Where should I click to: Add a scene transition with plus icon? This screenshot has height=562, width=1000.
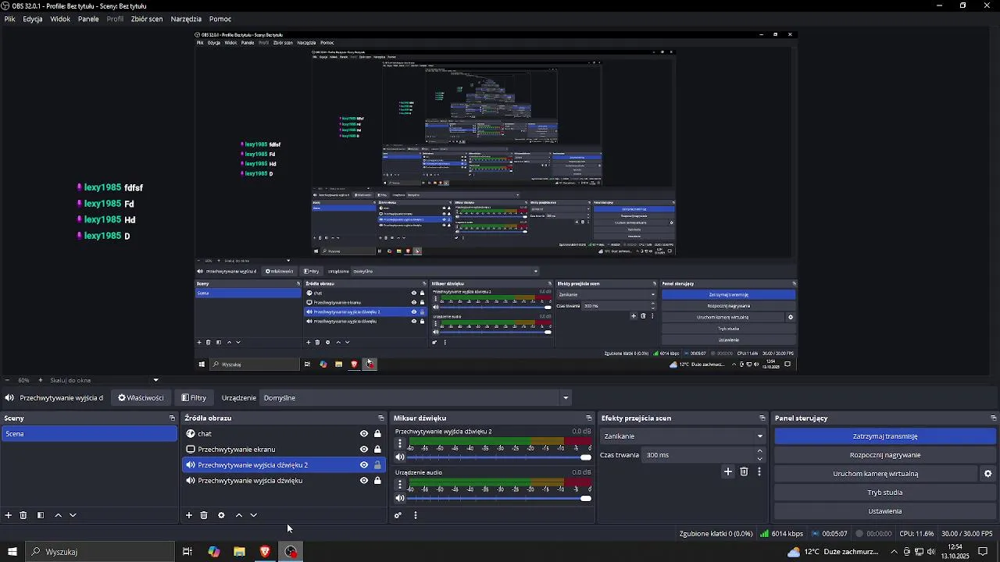[x=728, y=471]
